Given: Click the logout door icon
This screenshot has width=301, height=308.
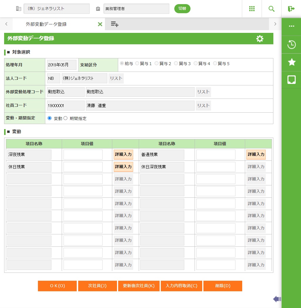Looking at the screenshot, I should point(291,9).
